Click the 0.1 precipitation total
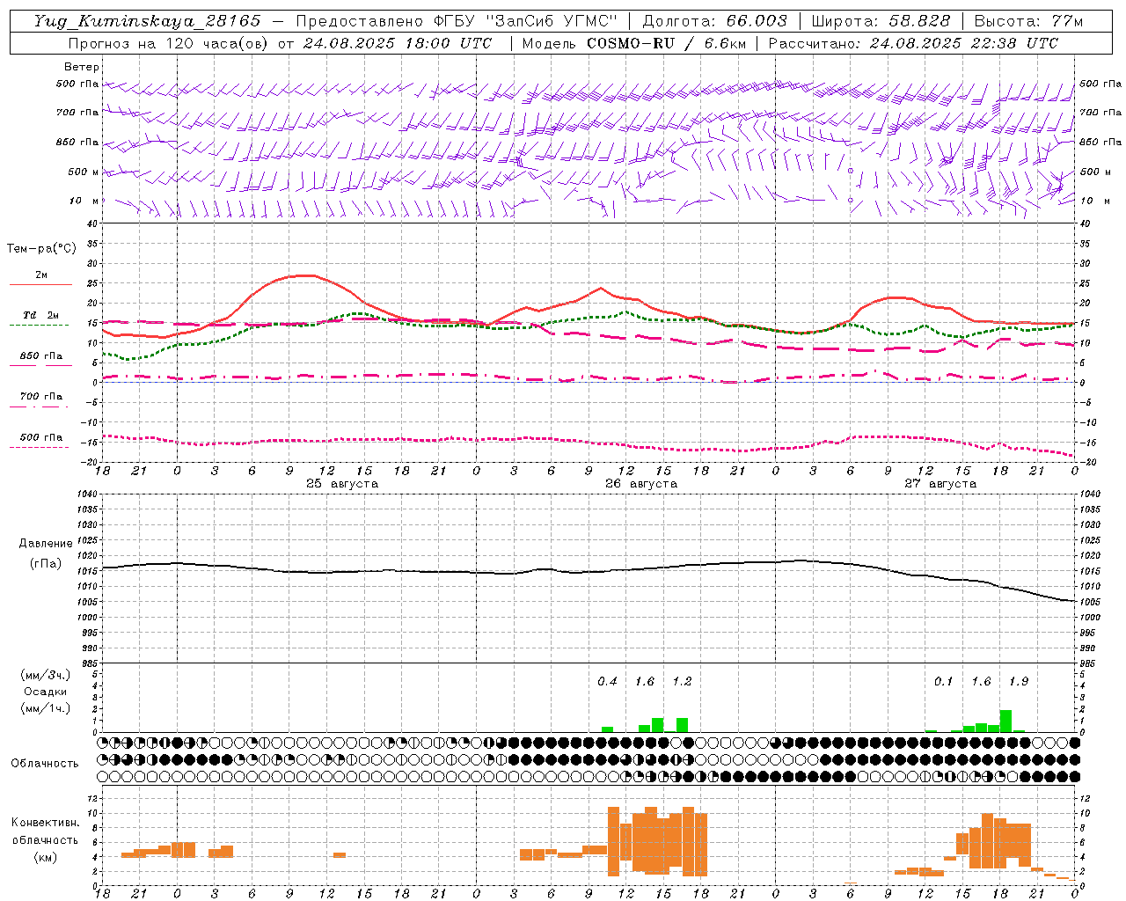Image resolution: width=1126 pixels, height=901 pixels. (943, 681)
